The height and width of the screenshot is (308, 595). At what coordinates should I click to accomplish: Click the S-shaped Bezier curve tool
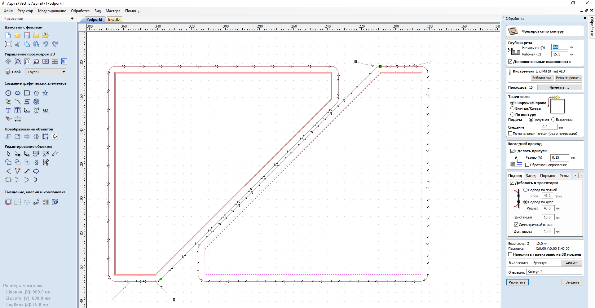point(27,102)
